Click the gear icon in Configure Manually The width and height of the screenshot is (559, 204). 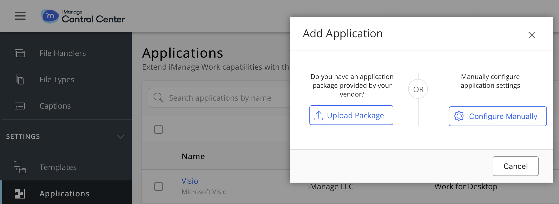pos(459,116)
